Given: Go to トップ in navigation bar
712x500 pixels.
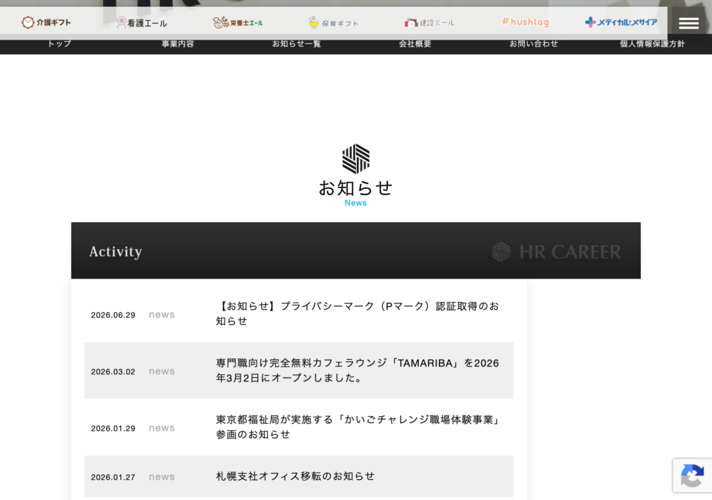Looking at the screenshot, I should tap(60, 44).
